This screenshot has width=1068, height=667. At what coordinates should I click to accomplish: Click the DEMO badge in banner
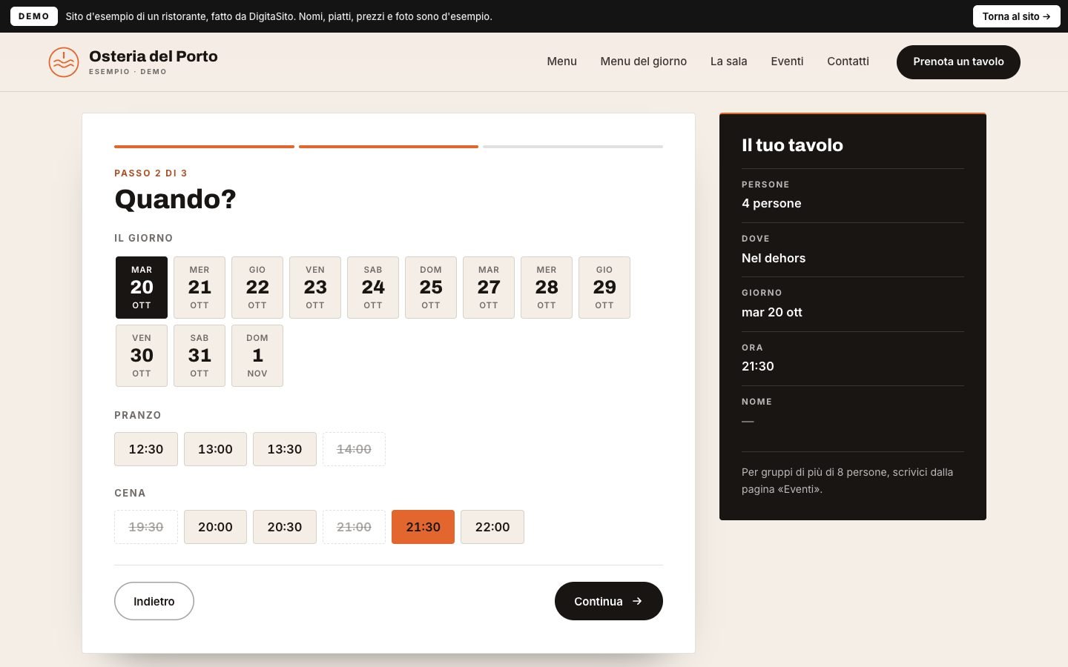click(34, 16)
